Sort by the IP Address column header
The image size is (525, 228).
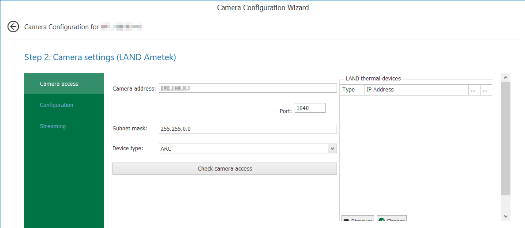pyautogui.click(x=416, y=90)
